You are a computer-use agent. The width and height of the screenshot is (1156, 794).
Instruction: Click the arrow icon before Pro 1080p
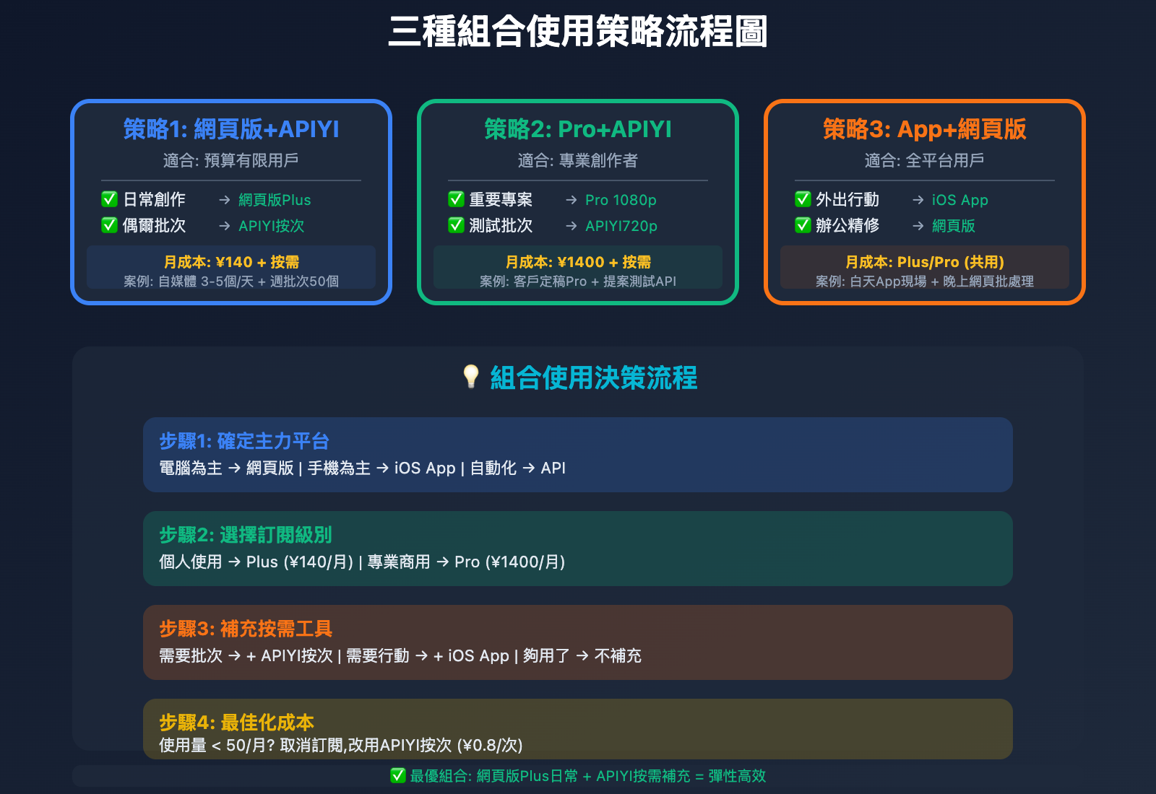pos(571,200)
